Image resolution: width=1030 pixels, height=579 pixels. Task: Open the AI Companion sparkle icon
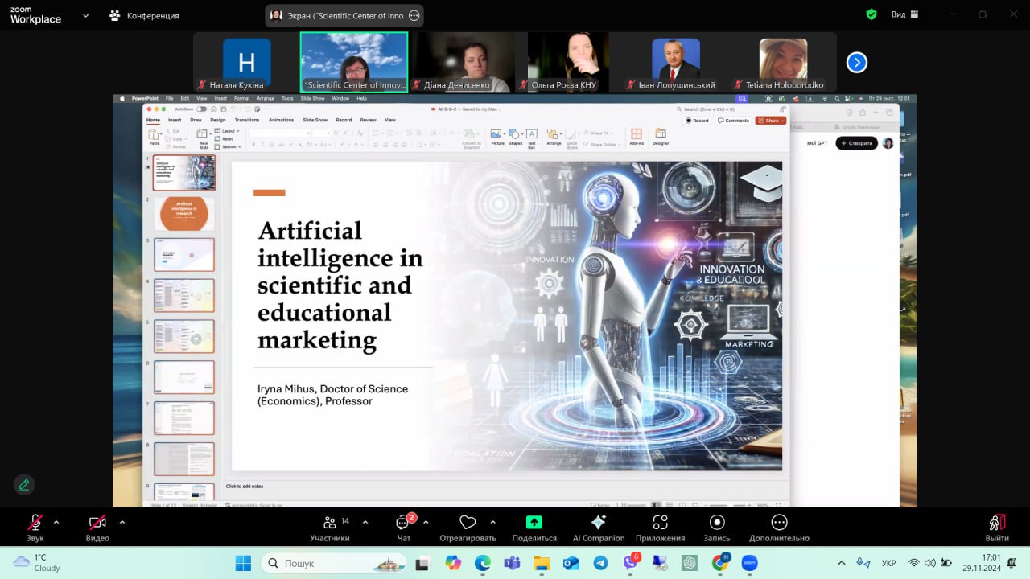tap(598, 523)
